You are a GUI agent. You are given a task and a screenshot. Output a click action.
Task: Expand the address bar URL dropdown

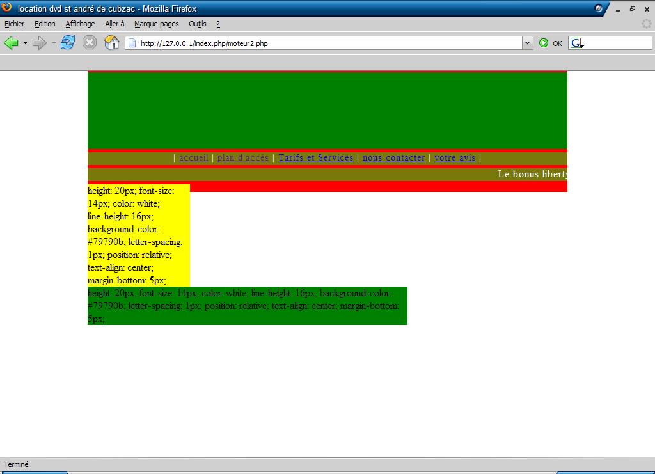coord(527,43)
